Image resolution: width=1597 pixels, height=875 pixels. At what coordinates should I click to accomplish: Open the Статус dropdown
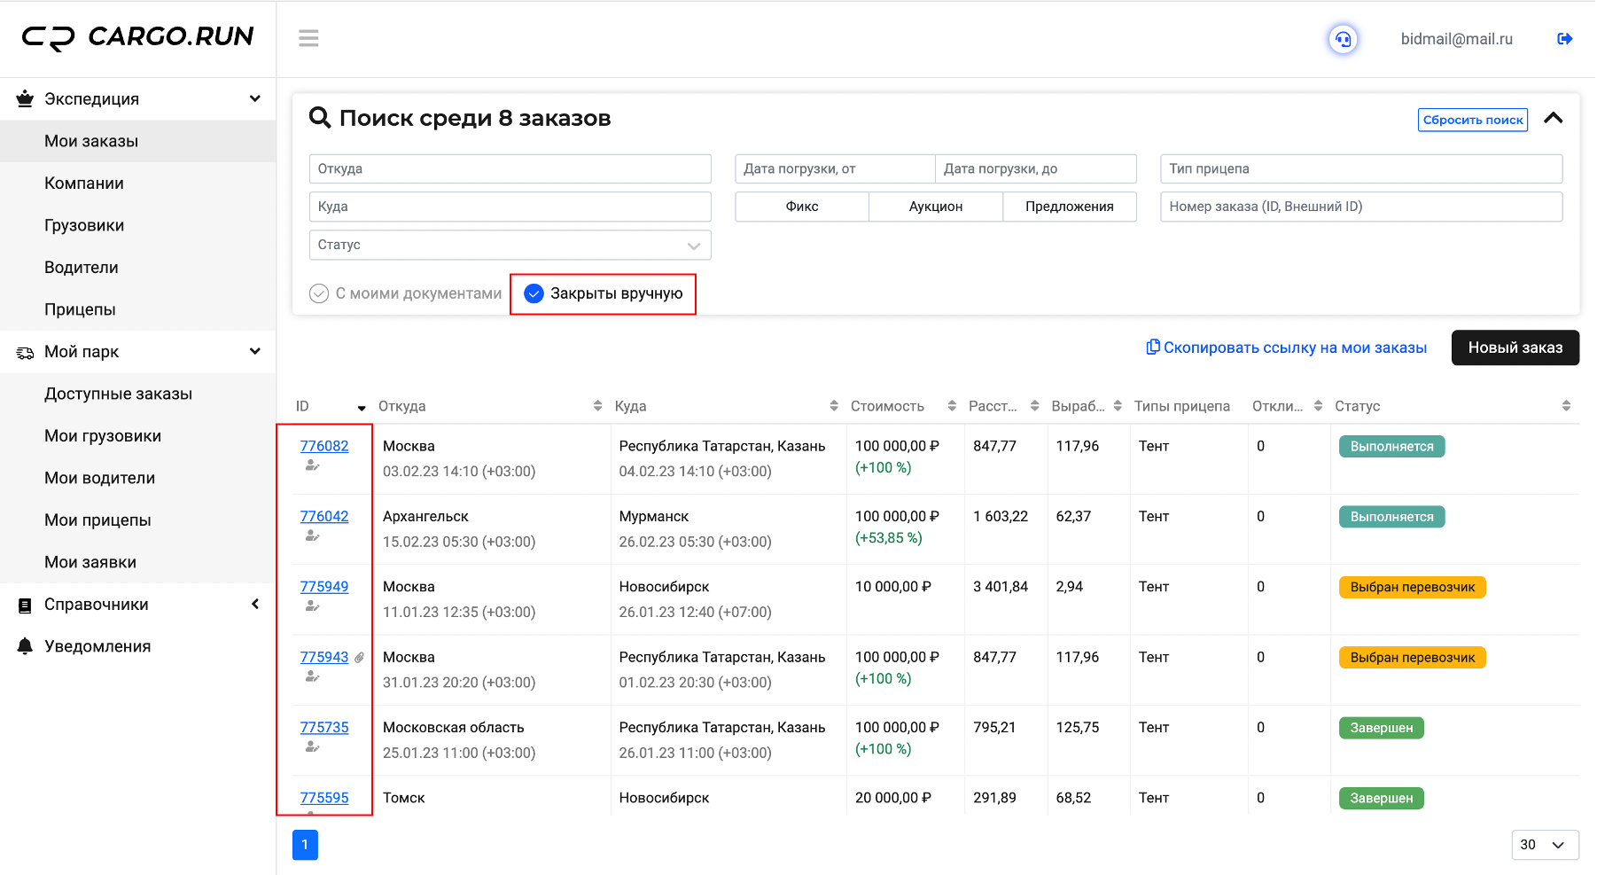tap(510, 245)
